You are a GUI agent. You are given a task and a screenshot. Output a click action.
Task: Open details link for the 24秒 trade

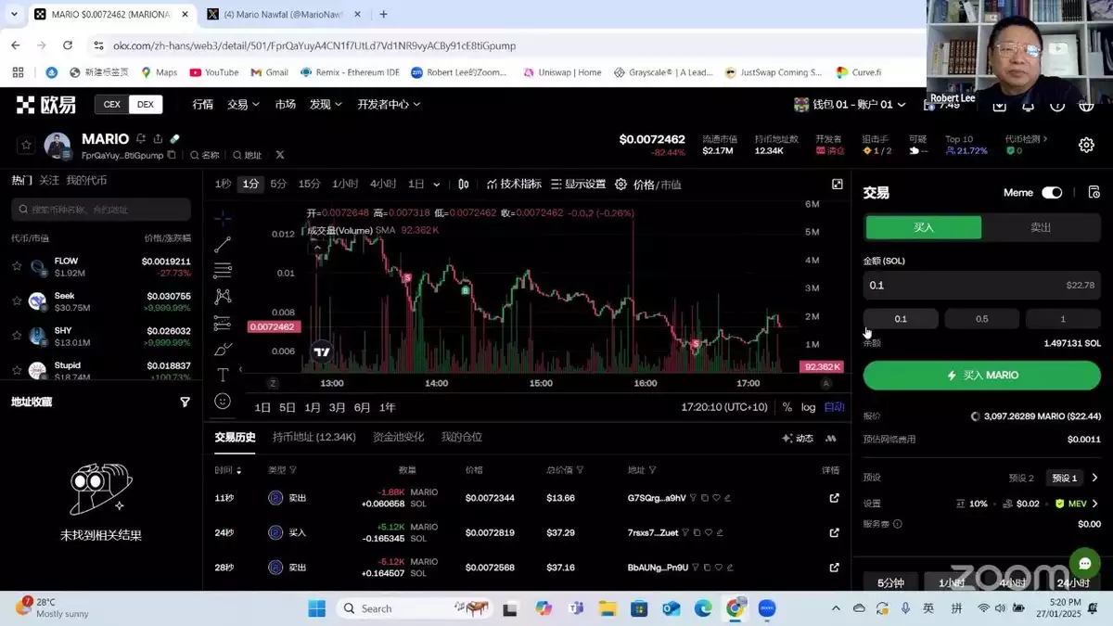click(834, 532)
